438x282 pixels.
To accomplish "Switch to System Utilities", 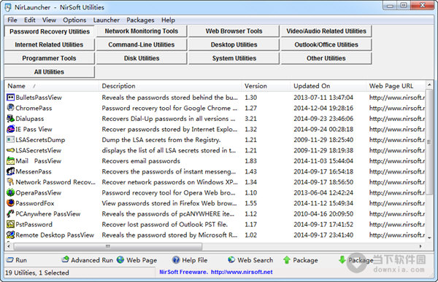I will (234, 58).
